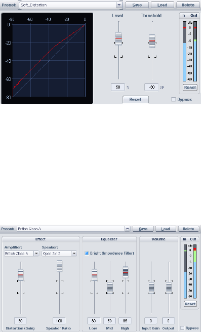This screenshot has height=332, width=201.
Task: Uncheck Bright (Impedance Filter) checkbox
Action: click(87, 253)
